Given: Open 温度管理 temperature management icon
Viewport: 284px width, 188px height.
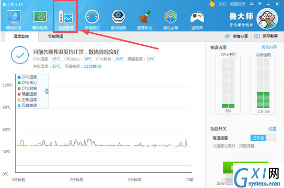Looking at the screenshot, I should tap(66, 19).
